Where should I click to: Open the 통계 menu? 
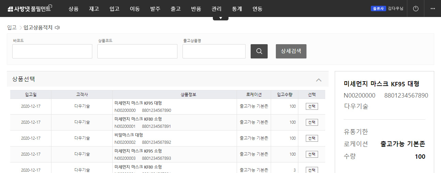pyautogui.click(x=237, y=9)
